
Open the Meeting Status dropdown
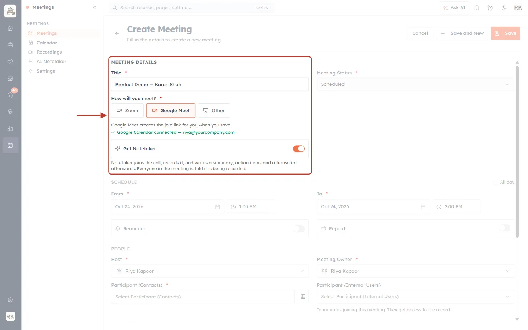pyautogui.click(x=415, y=84)
